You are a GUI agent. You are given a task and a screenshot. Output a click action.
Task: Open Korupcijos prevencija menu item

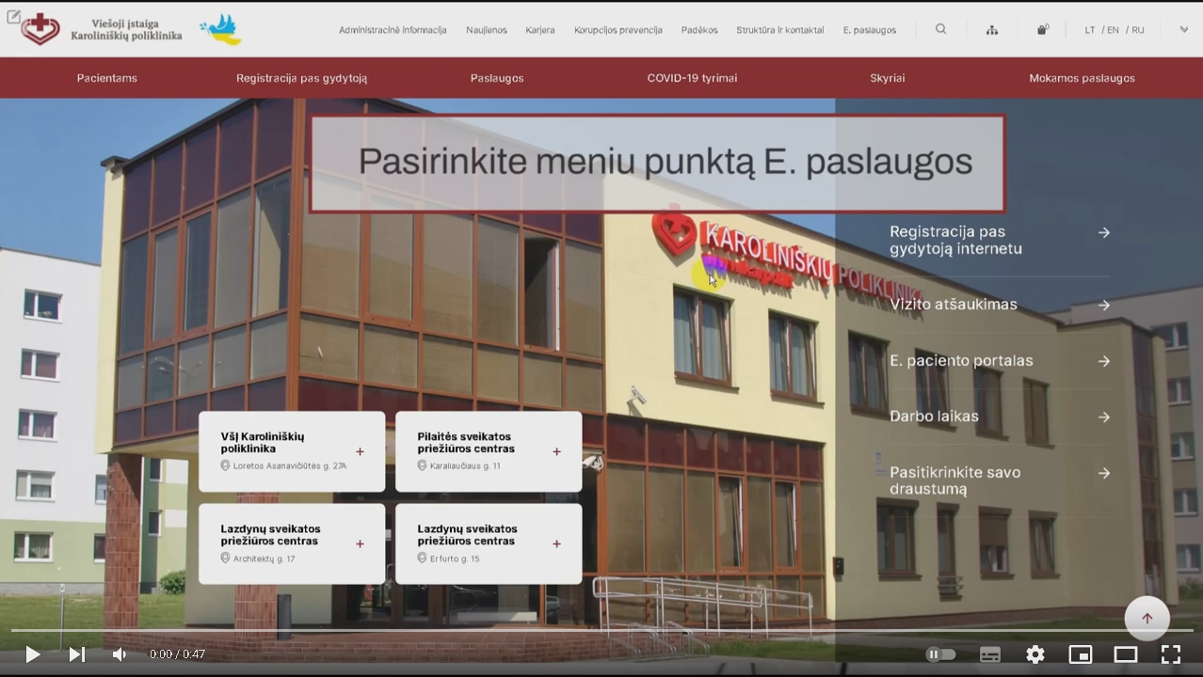pos(618,30)
